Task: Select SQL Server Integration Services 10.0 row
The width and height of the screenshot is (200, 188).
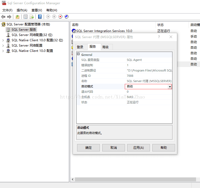Action: click(x=104, y=31)
